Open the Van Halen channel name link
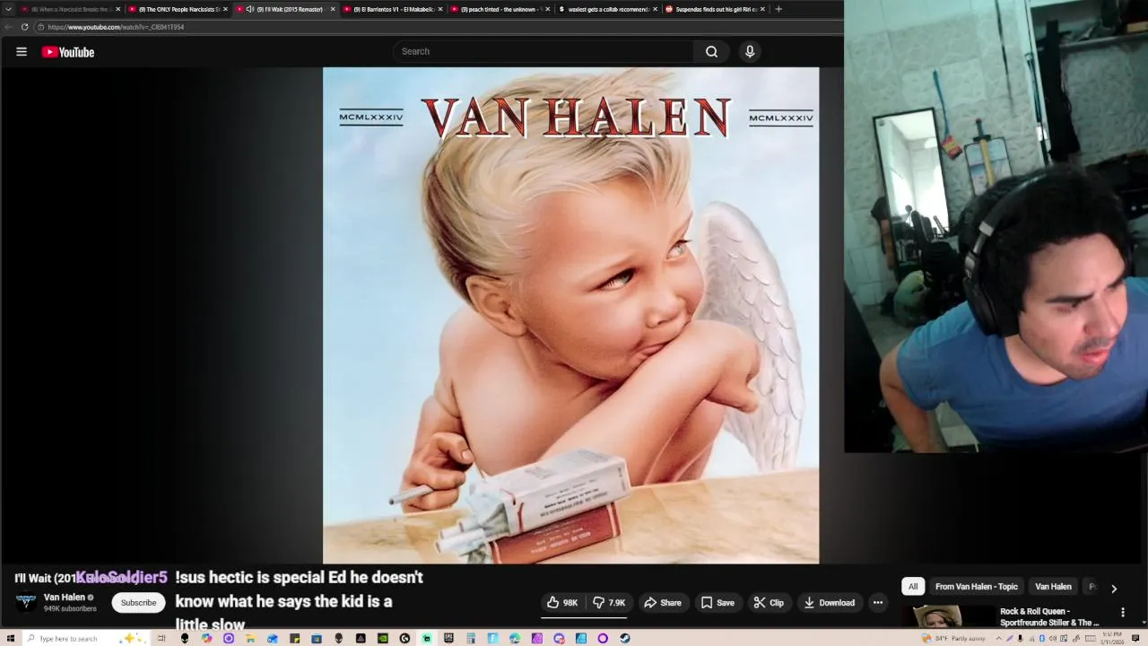 (65, 598)
